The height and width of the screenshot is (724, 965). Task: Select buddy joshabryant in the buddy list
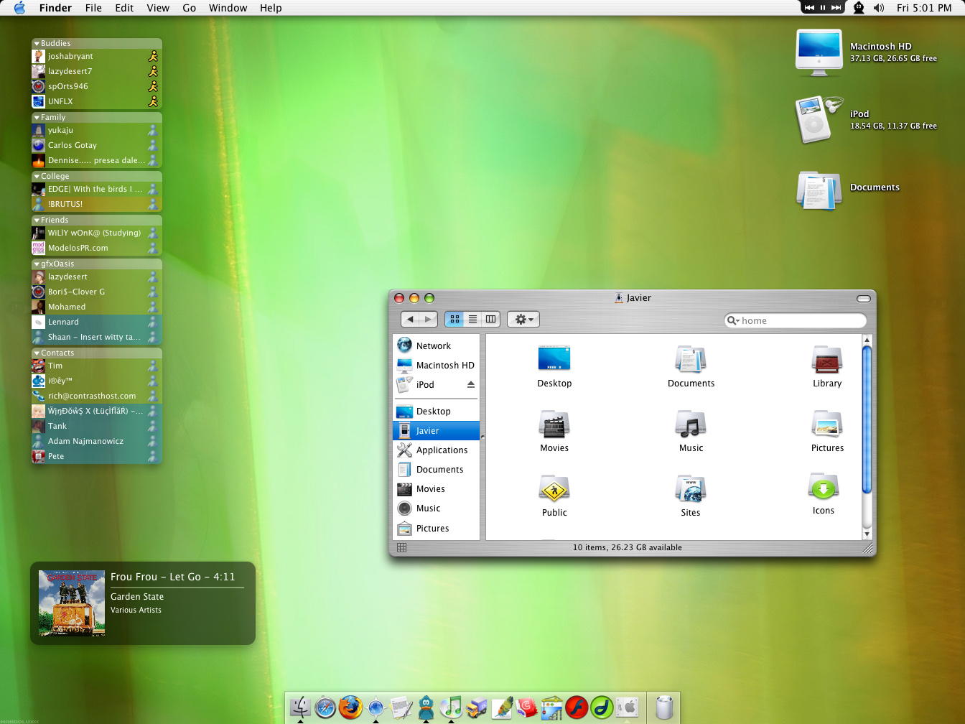(96, 56)
